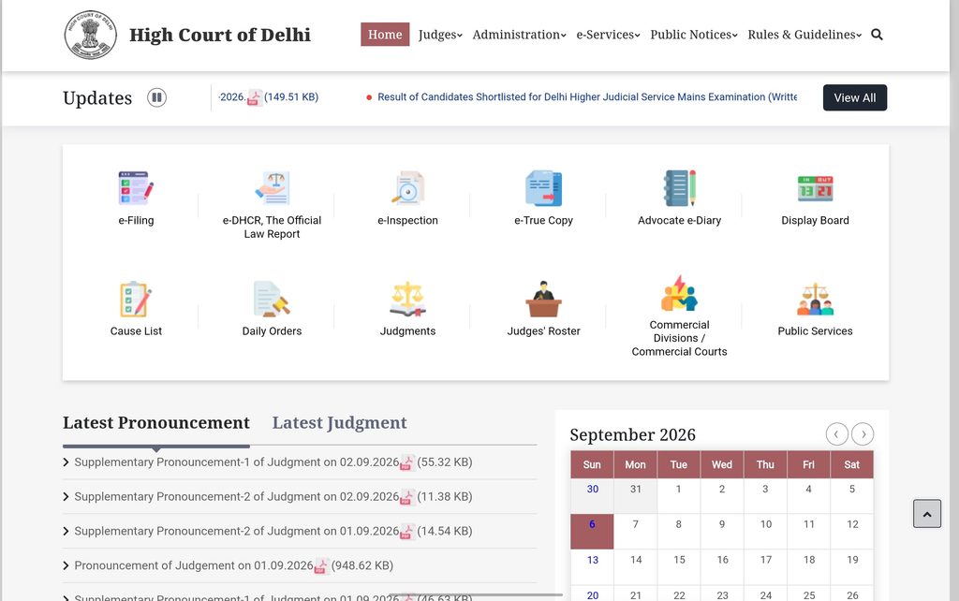Open the Public Services icon

coord(816,299)
